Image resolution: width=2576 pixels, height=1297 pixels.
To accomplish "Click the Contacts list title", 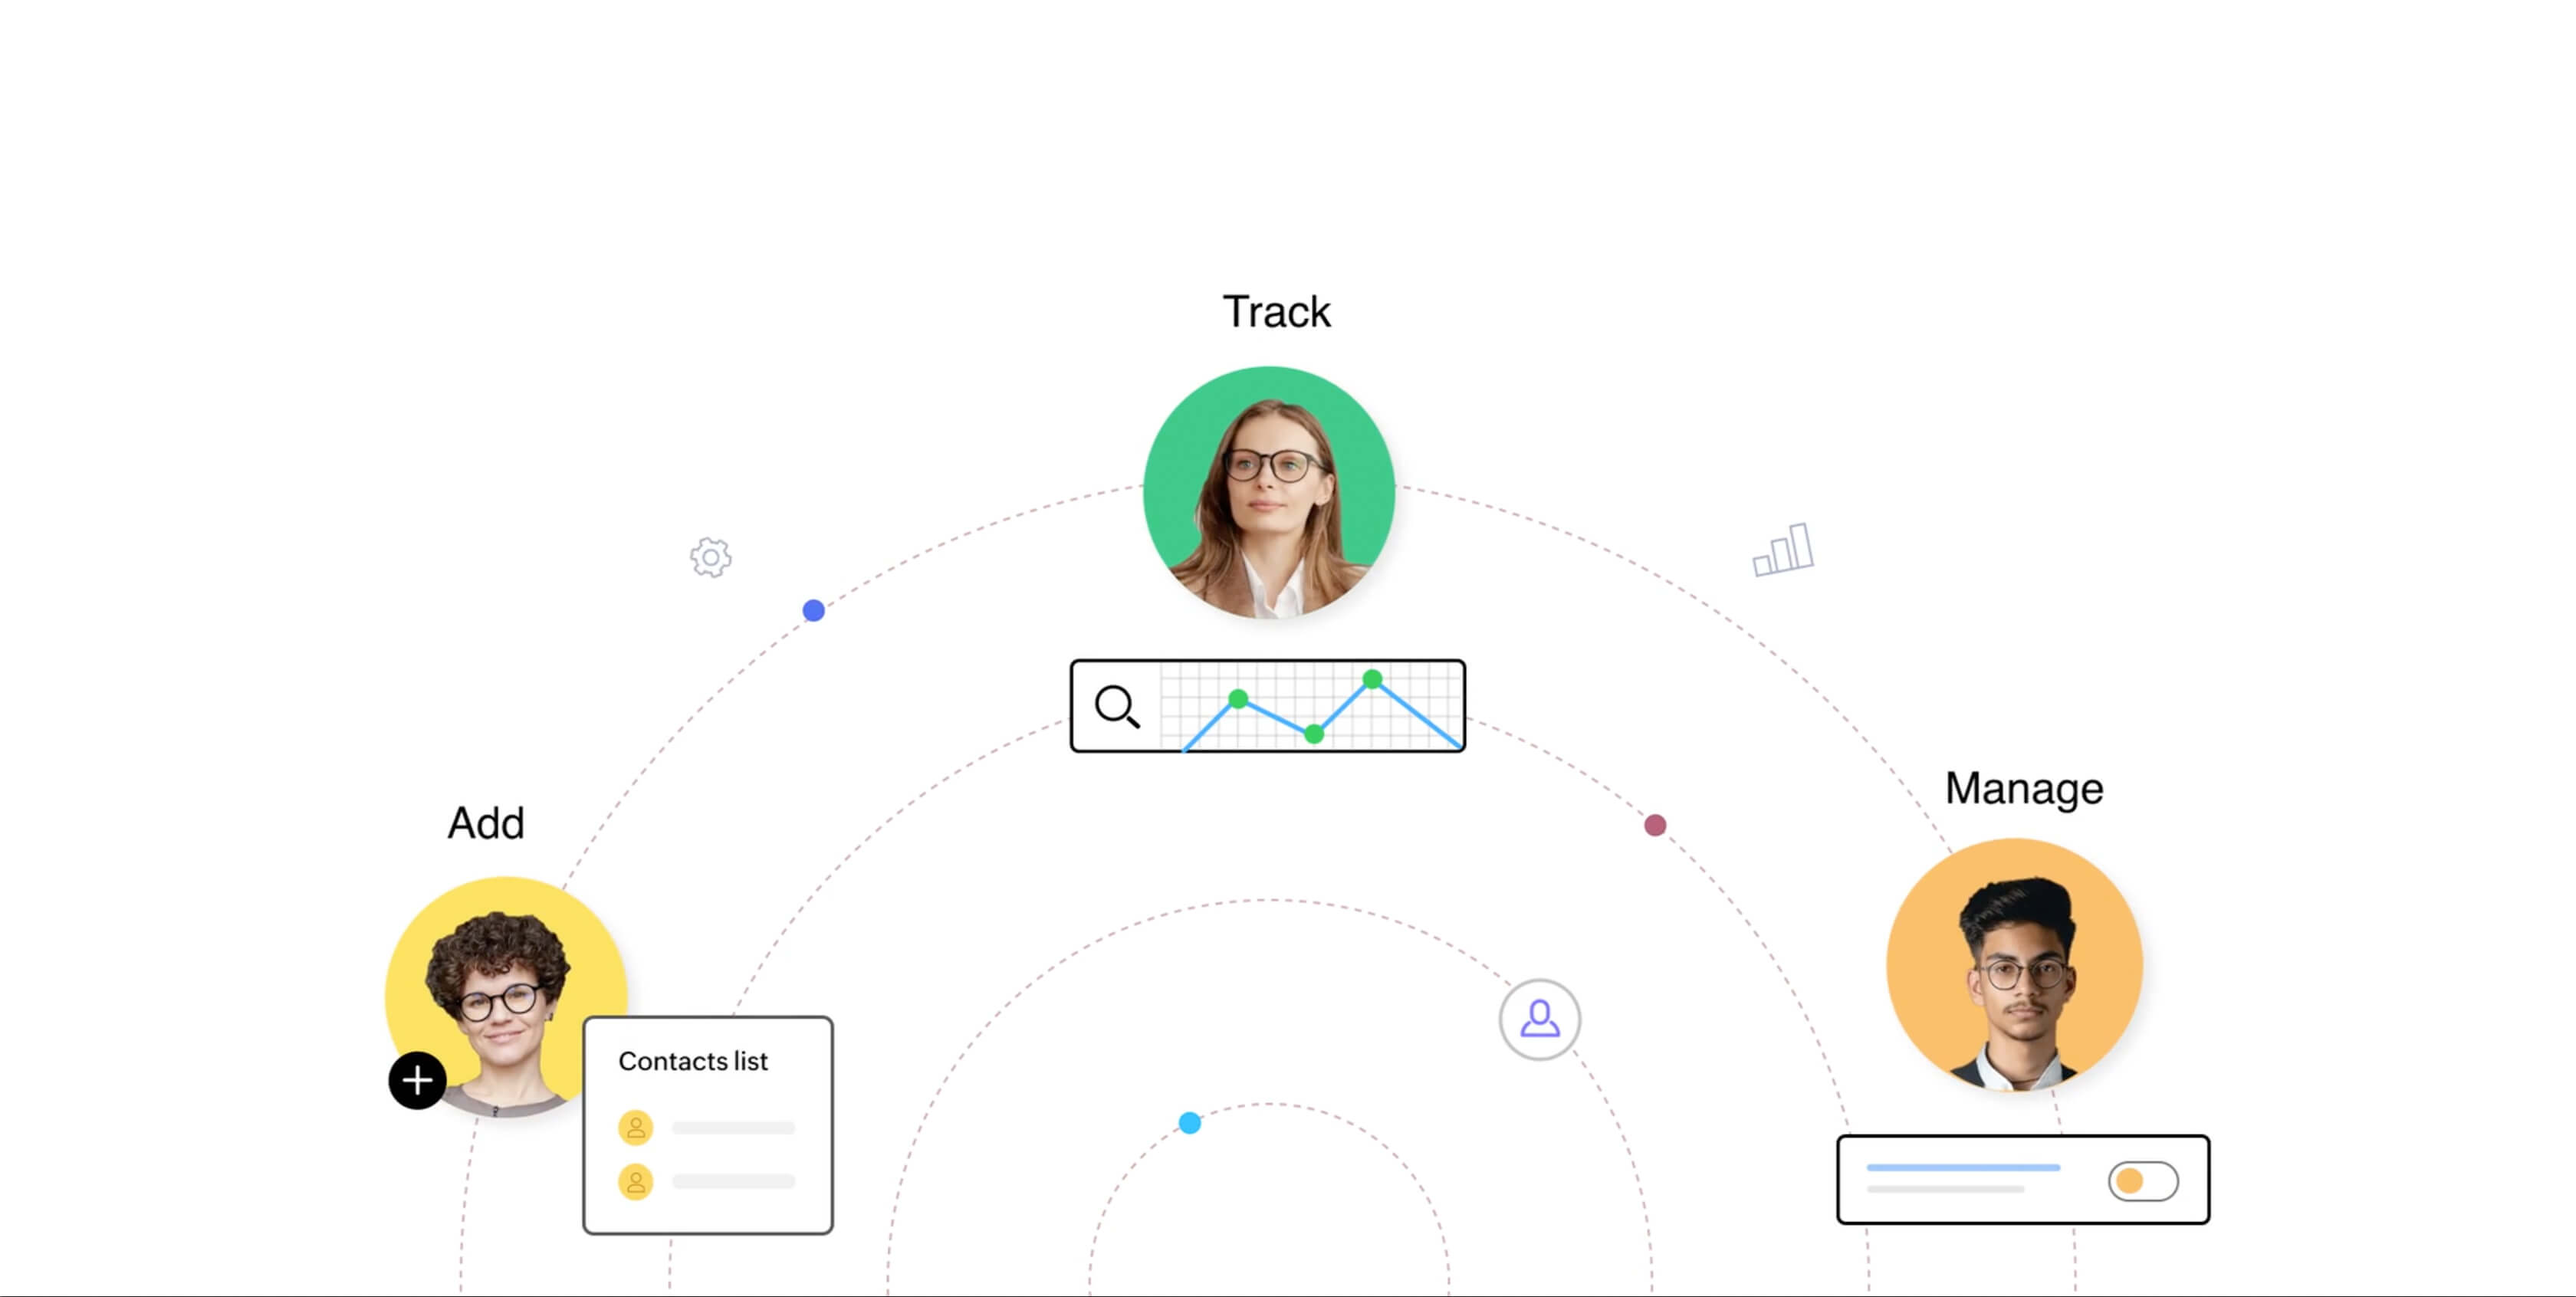I will (693, 1061).
